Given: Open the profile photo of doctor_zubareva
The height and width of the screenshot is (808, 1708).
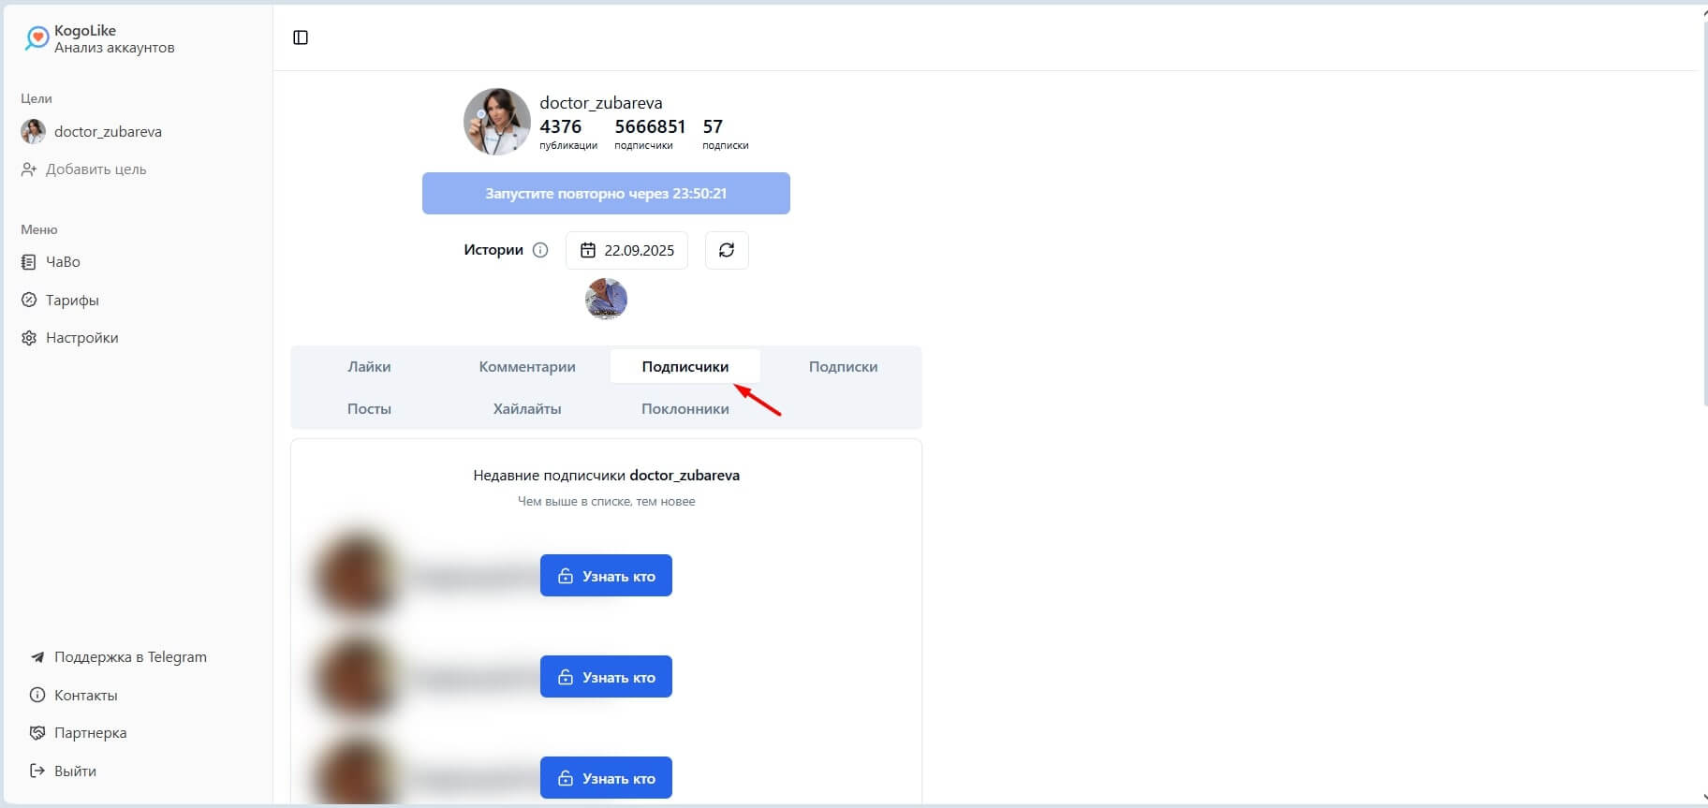Looking at the screenshot, I should [x=497, y=122].
